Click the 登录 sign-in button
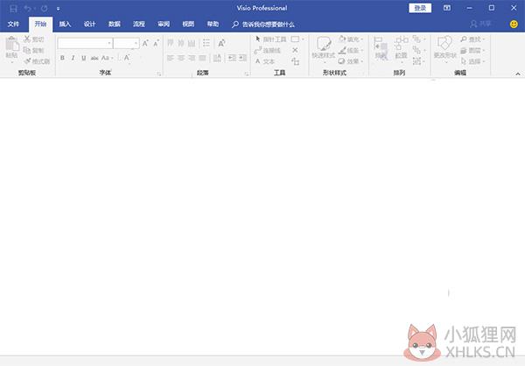 (420, 8)
